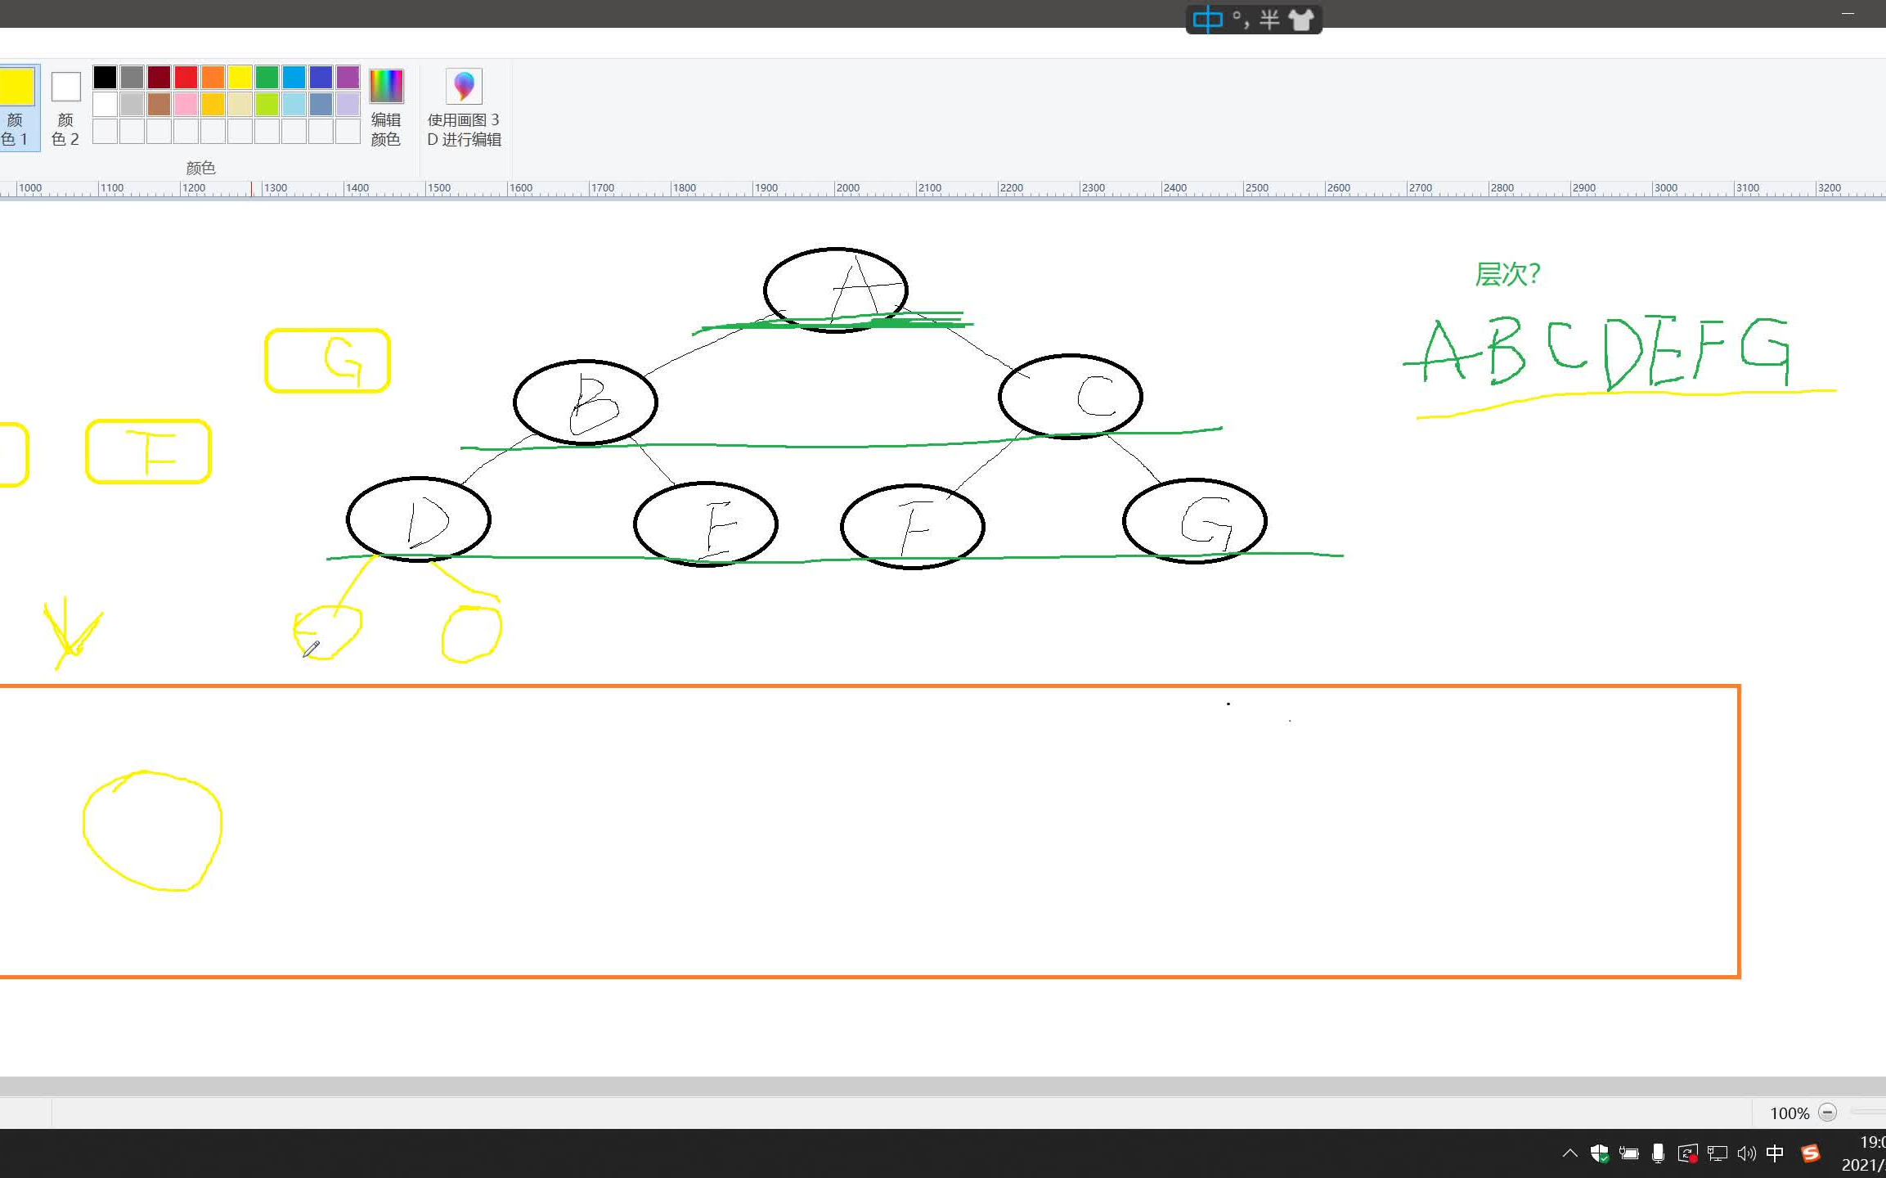
Task: Click the network monitor tray icon
Action: tap(1717, 1153)
